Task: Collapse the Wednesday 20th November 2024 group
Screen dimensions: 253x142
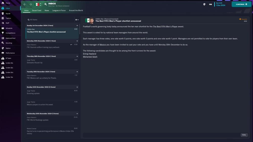Action: 77,113
